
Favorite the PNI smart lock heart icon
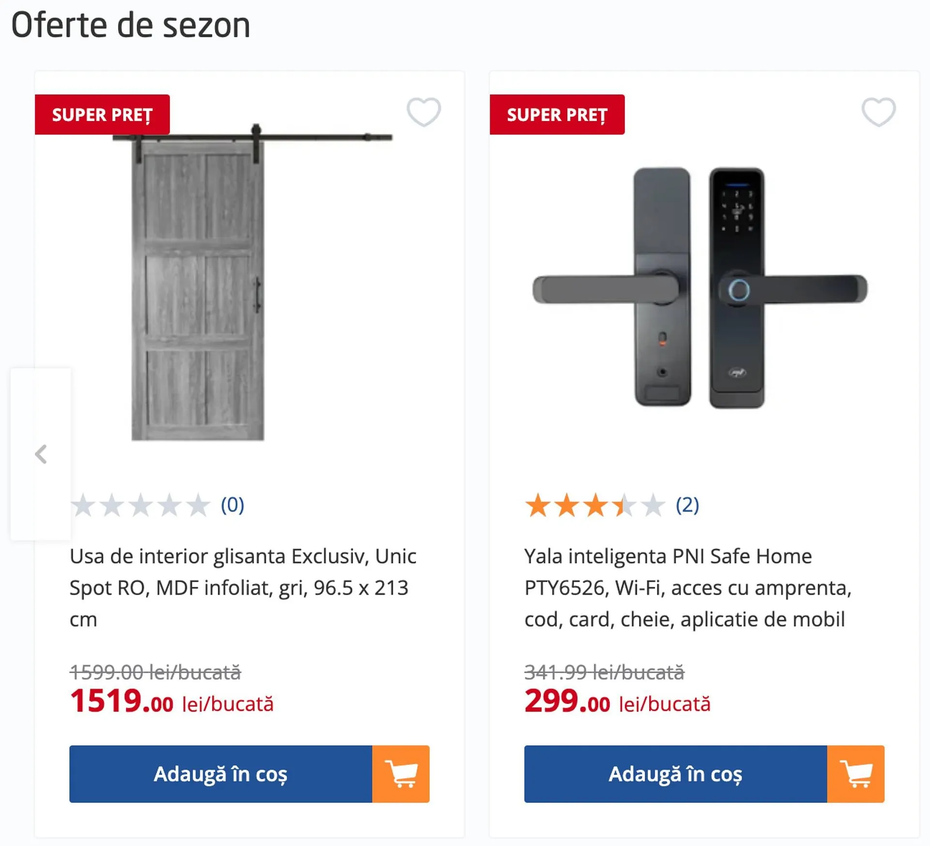(x=878, y=112)
